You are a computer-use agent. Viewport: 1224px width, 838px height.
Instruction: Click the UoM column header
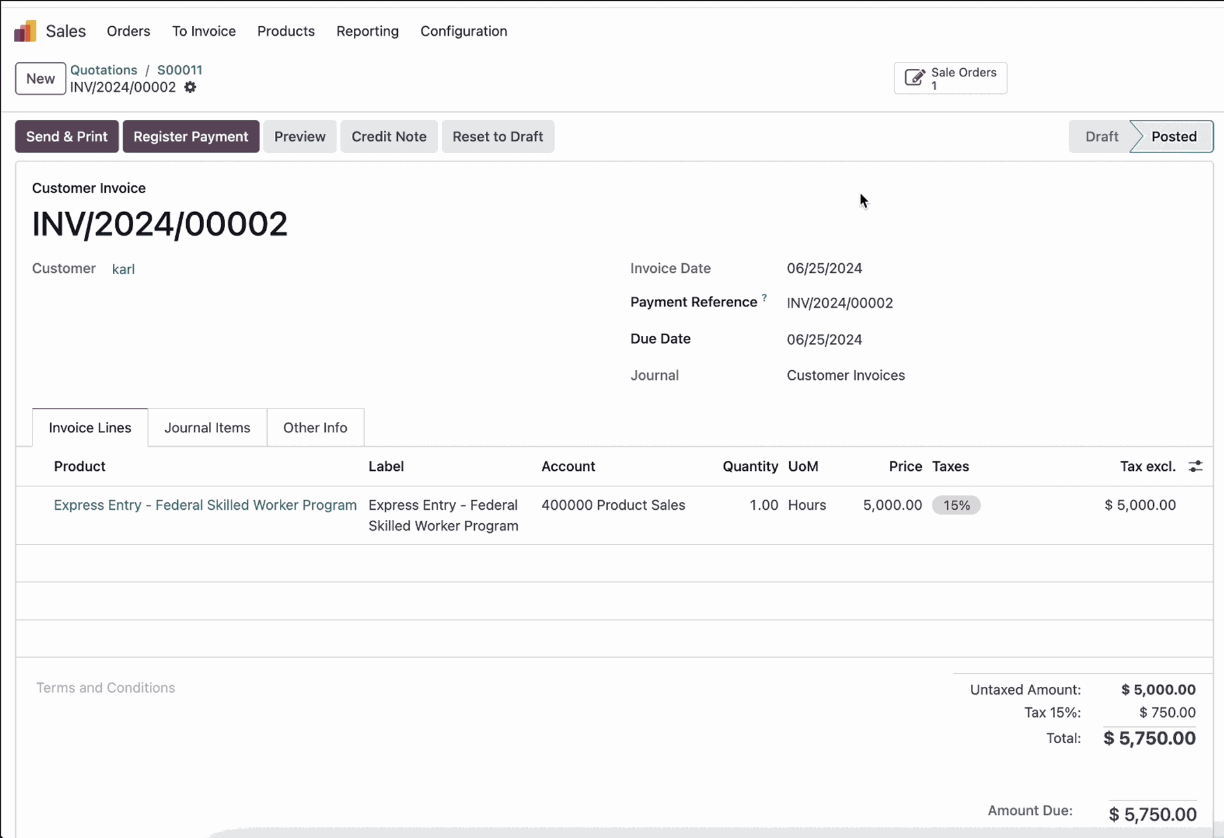click(x=803, y=466)
